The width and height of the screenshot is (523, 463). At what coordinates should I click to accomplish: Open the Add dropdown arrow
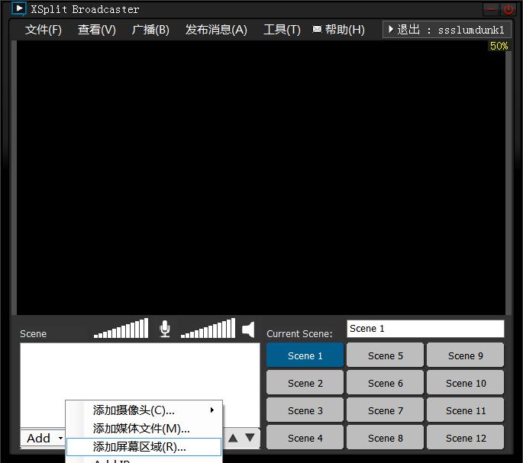coord(60,438)
